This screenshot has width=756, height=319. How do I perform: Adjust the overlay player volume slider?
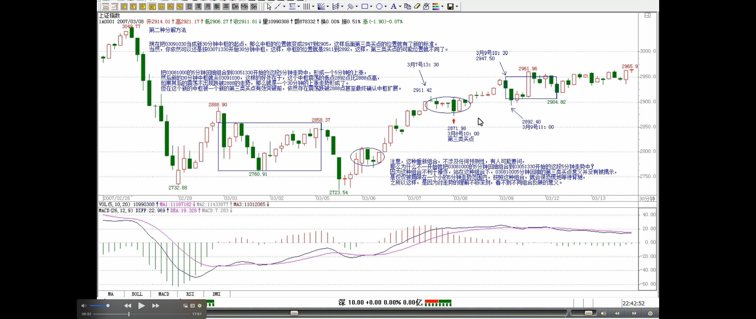coord(100,306)
